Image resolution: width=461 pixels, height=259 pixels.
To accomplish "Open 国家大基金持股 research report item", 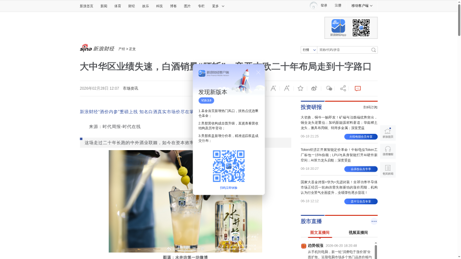I will [339, 188].
